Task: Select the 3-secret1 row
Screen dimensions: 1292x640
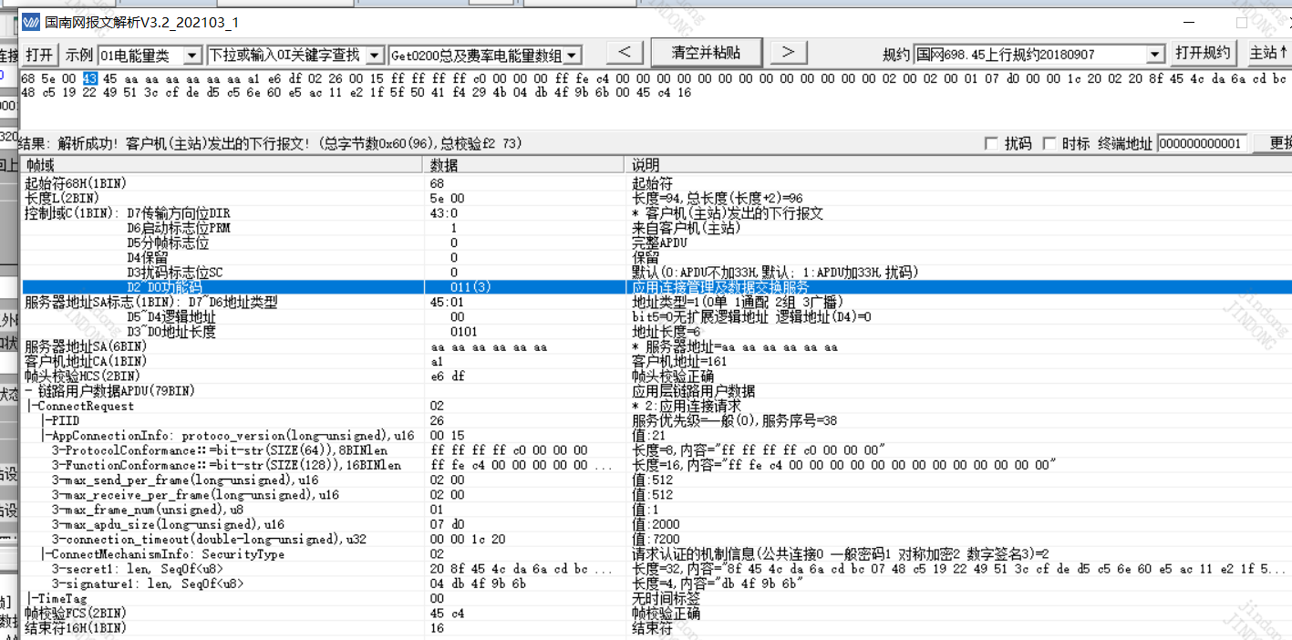Action: (655, 569)
